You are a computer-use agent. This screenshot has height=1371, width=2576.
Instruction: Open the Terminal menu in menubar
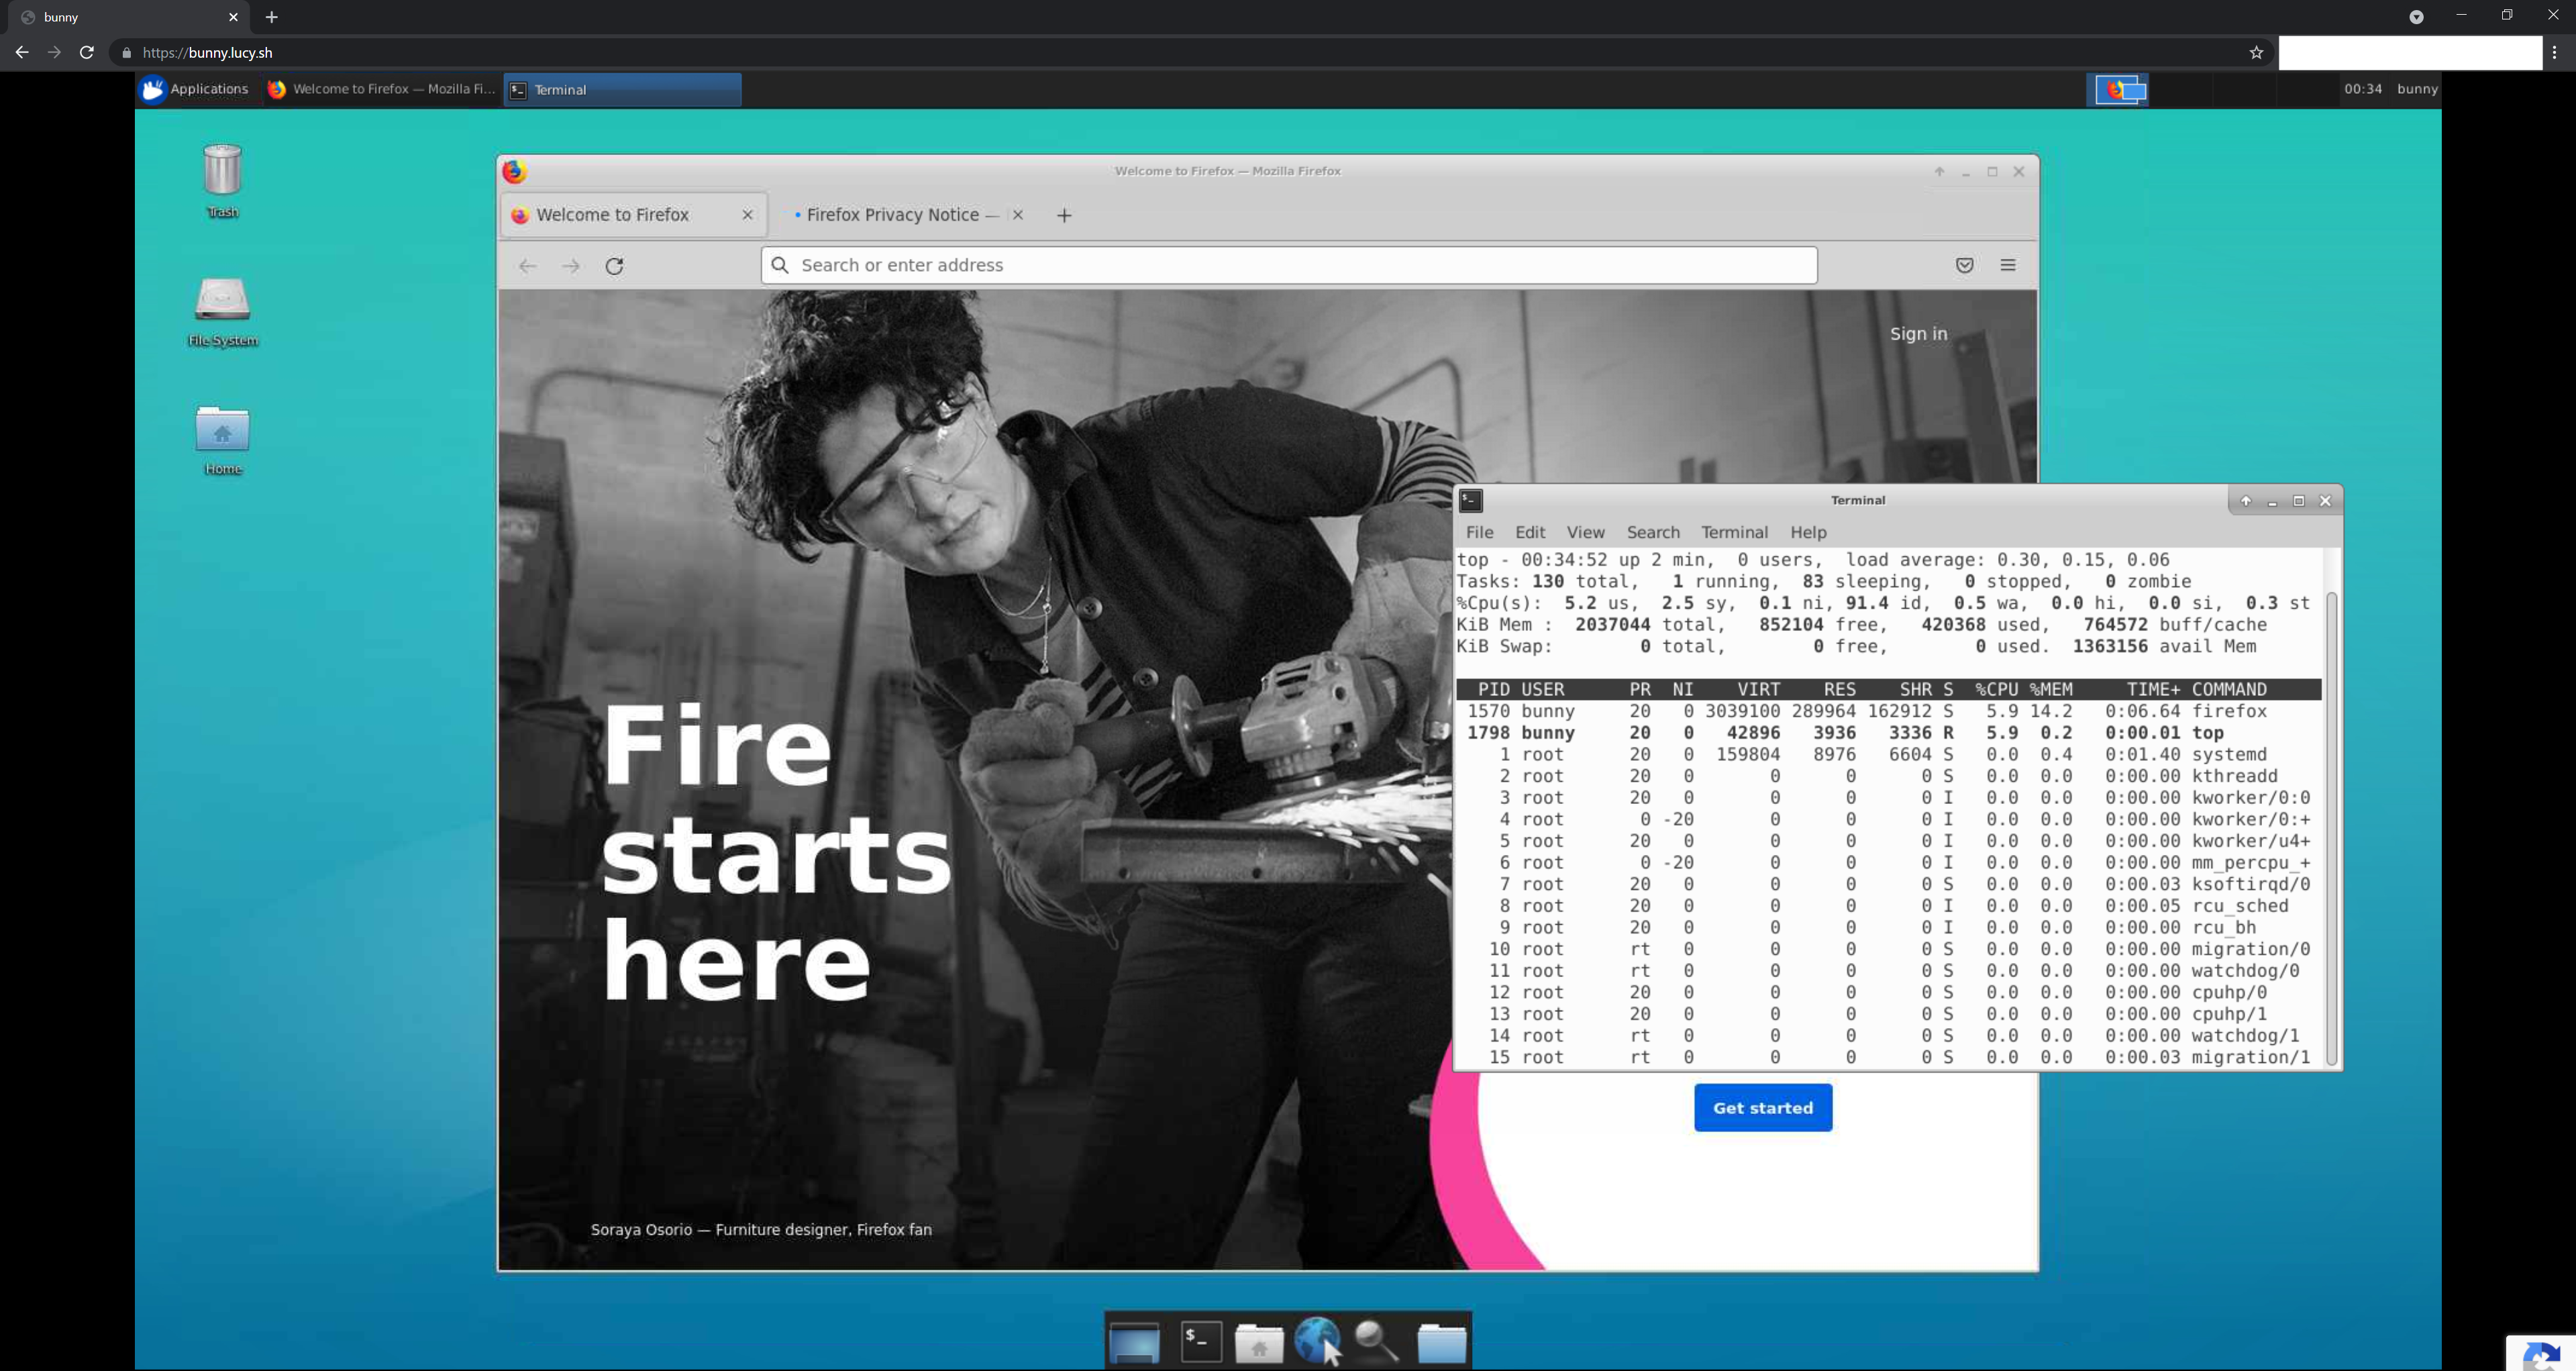point(1734,532)
